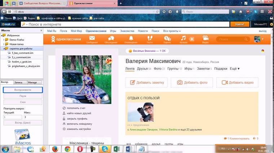
Task: Select macro 5_bez_comment.iim
Action: [23, 53]
